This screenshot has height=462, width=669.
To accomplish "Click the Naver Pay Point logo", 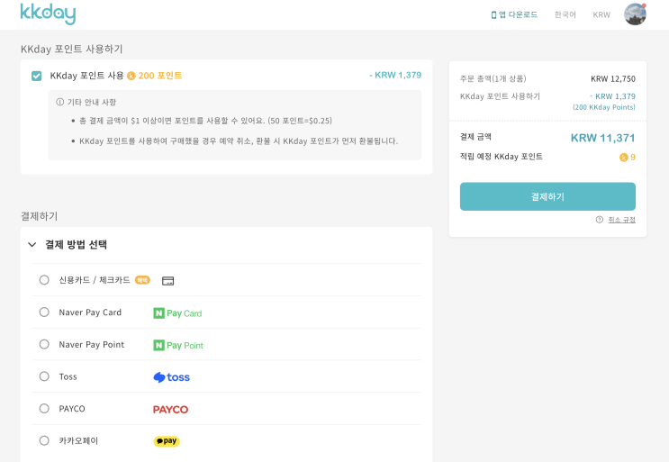I will click(x=178, y=345).
